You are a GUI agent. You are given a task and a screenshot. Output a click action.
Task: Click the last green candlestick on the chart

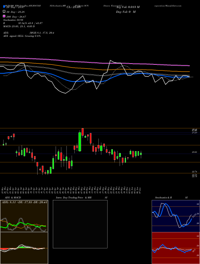tap(141, 154)
